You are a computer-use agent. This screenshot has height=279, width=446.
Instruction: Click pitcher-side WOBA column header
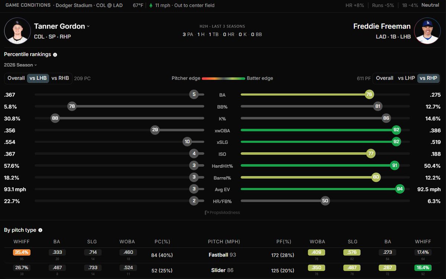pos(127,241)
